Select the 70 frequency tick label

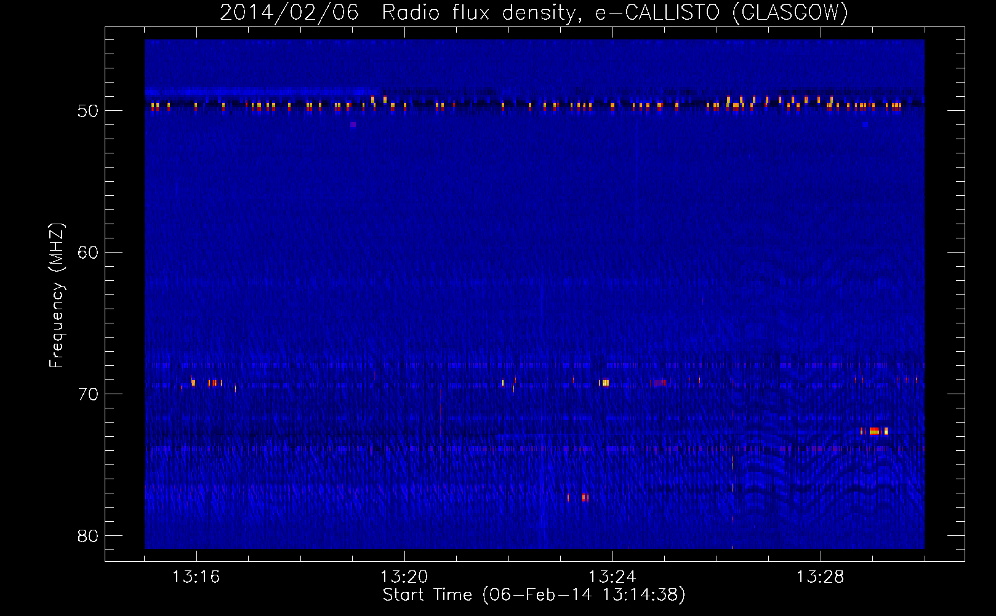pyautogui.click(x=88, y=394)
